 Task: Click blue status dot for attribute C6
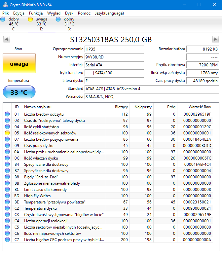pyautogui.click(x=7, y=233)
